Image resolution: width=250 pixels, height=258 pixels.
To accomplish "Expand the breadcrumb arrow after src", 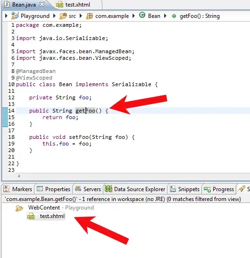I will click(81, 16).
